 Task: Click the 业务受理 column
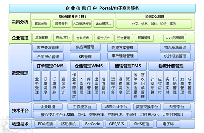point(37,86)
